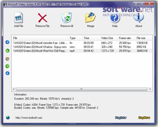Click the Frame rate column header

coord(126,38)
